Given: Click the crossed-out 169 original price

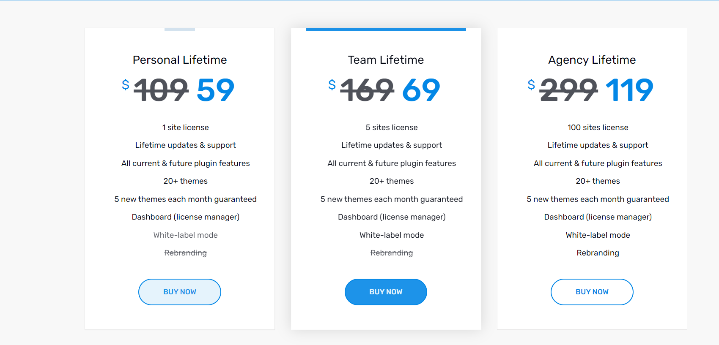Looking at the screenshot, I should [367, 90].
